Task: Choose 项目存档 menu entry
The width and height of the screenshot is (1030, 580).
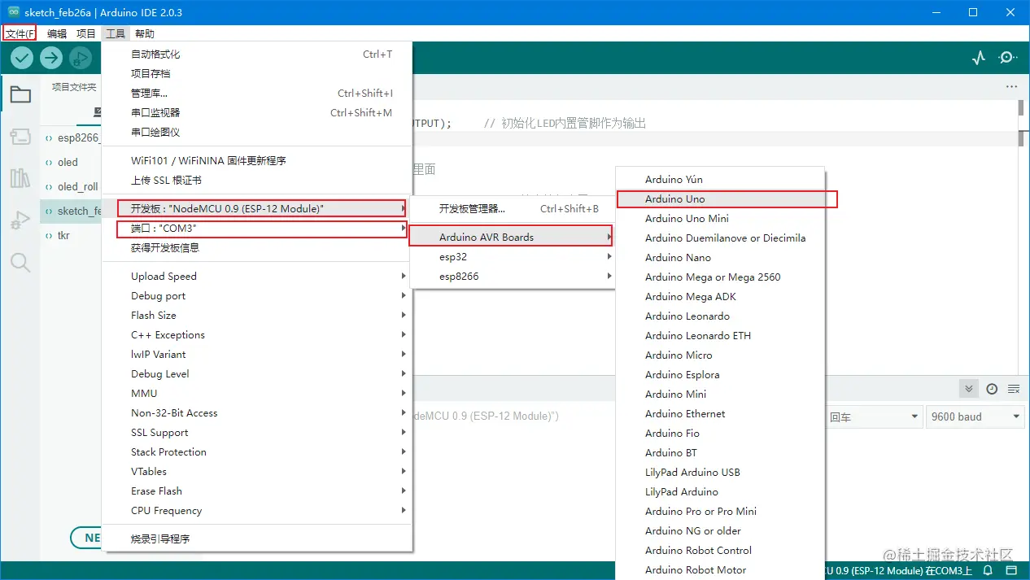Action: point(257,74)
